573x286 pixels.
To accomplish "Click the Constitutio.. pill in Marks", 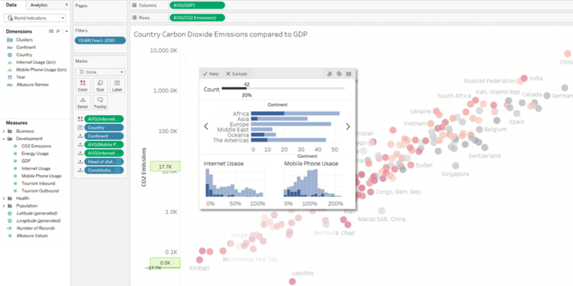I will point(104,170).
